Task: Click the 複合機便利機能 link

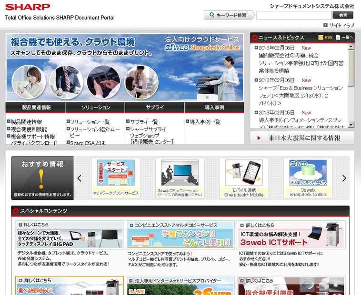Action: 29,129
